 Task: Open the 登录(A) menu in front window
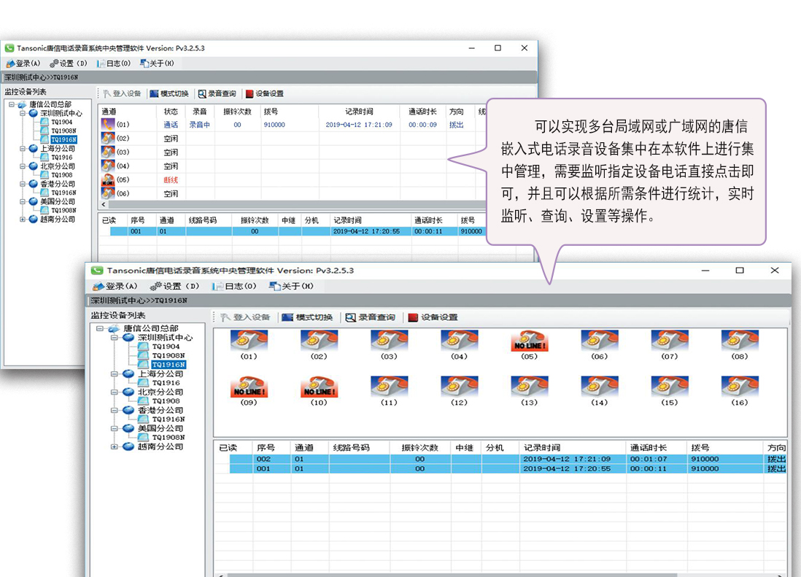tap(115, 286)
